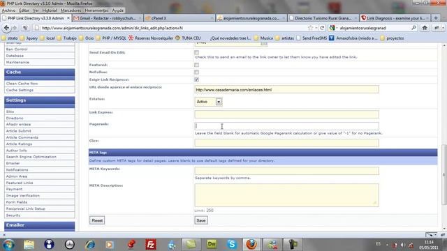
Task: Bookmark this page with the star icon
Action: (x=310, y=28)
